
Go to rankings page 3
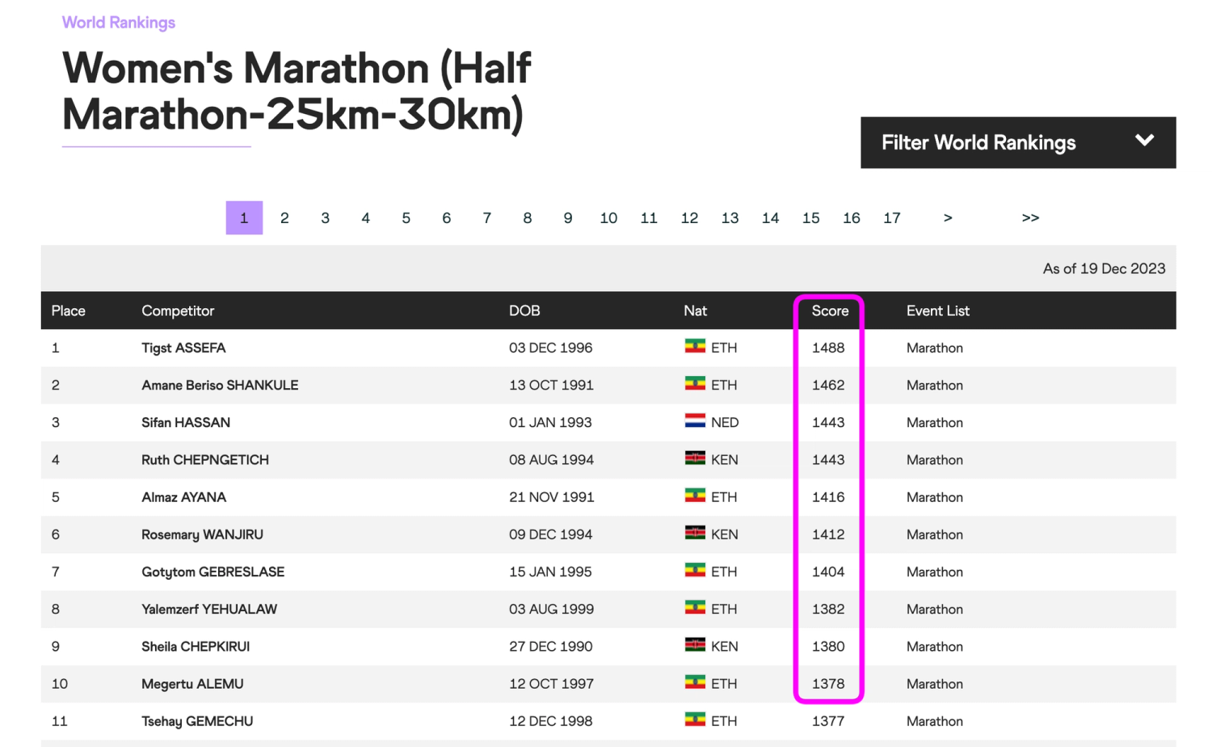click(325, 218)
